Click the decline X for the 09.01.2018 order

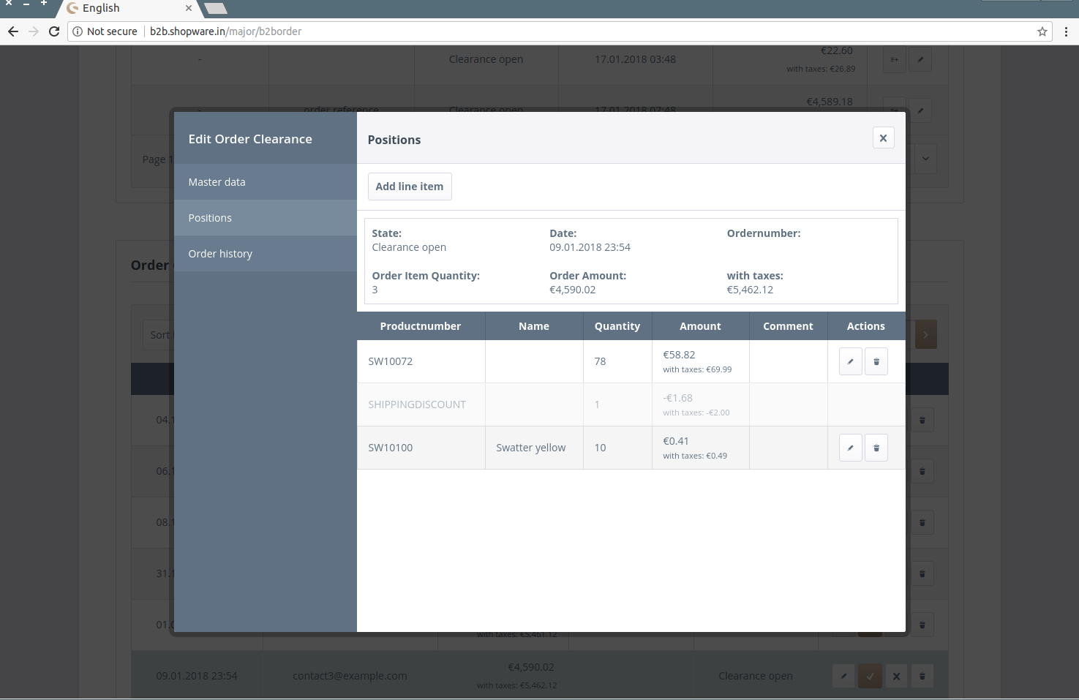[896, 676]
